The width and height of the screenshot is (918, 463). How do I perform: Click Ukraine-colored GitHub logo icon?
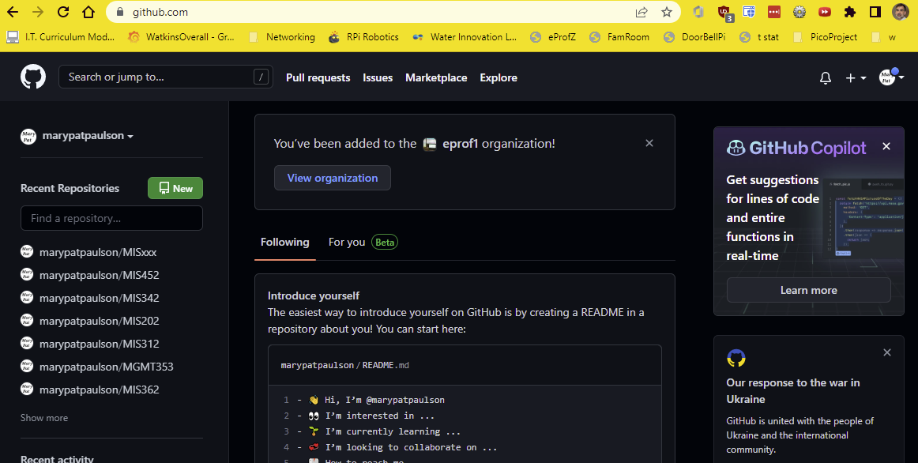736,358
